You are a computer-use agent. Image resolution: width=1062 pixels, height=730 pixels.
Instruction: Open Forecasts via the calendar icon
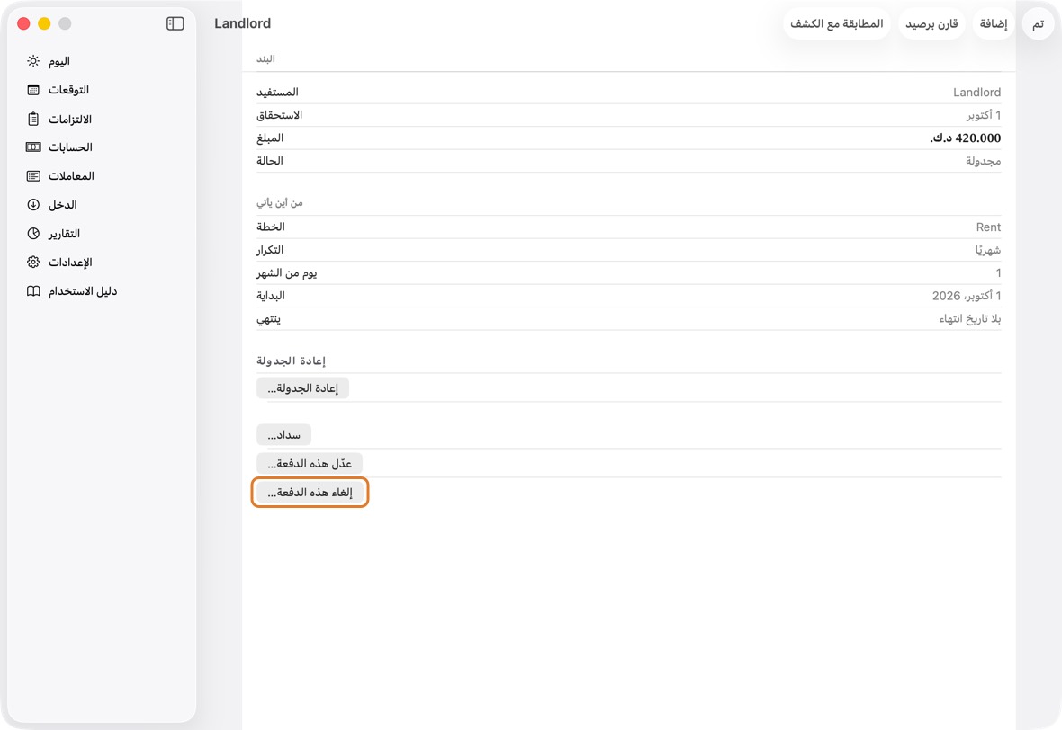pyautogui.click(x=33, y=90)
